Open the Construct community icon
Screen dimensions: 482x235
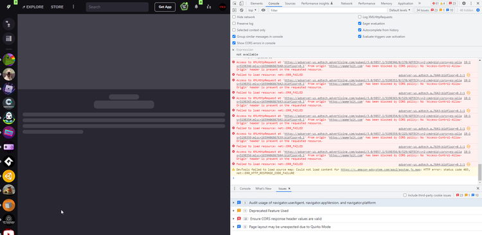pos(8,103)
